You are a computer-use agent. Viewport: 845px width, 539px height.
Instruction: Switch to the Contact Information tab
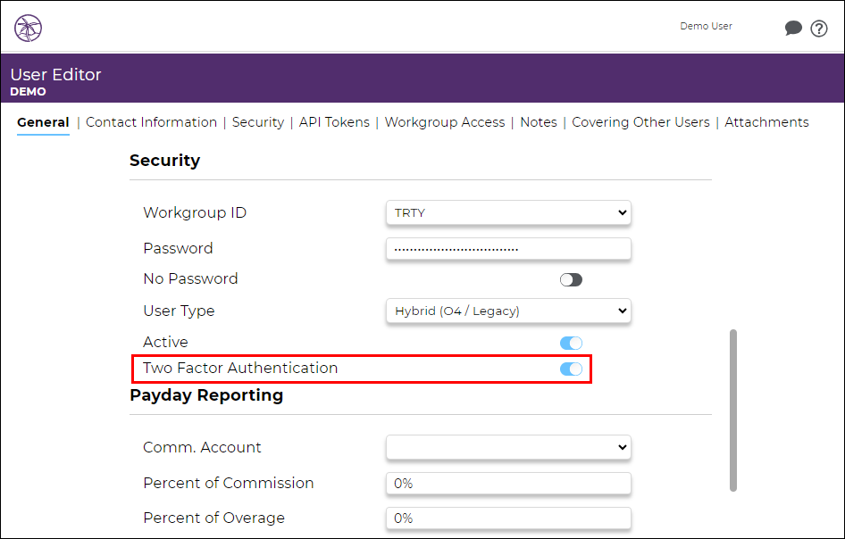tap(152, 122)
